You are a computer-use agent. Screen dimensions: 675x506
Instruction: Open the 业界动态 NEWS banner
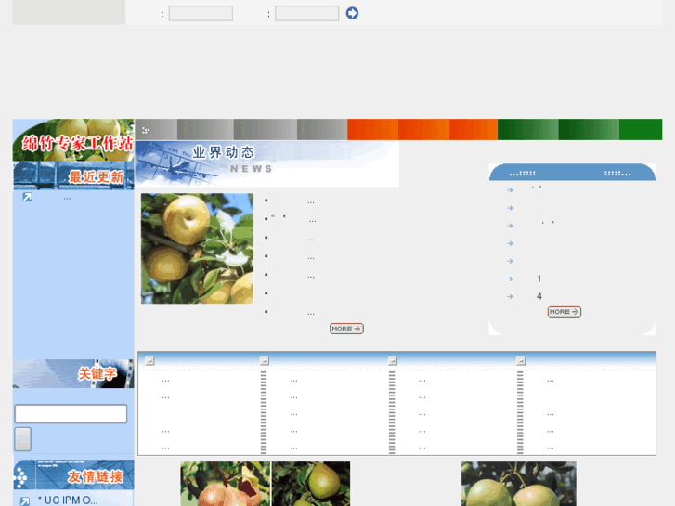pos(266,163)
